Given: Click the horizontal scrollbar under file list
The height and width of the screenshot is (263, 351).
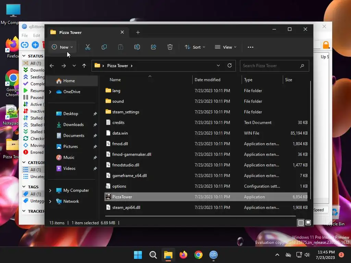Looking at the screenshot, I should point(200,216).
